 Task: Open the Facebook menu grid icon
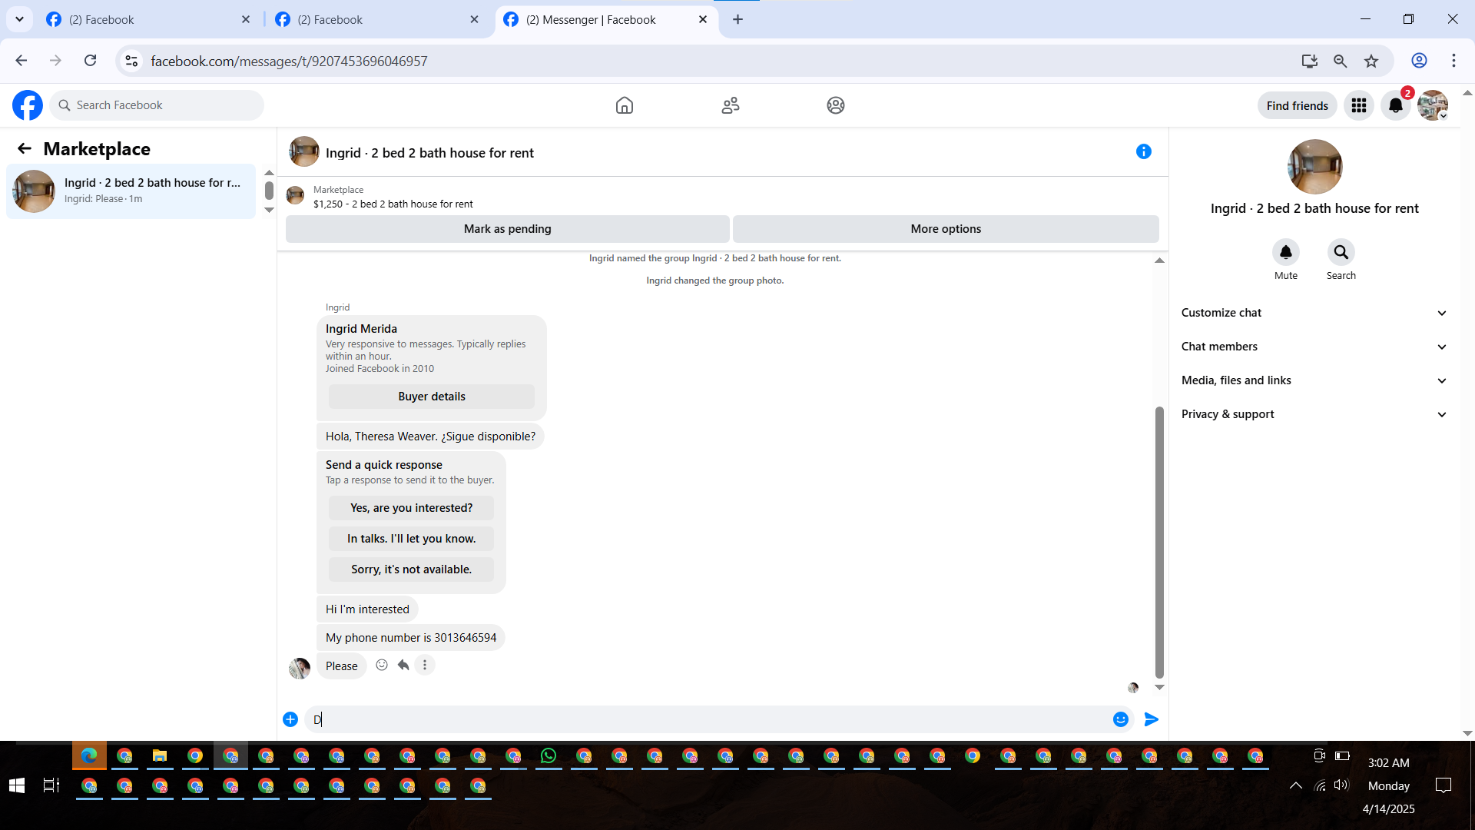pos(1358,105)
